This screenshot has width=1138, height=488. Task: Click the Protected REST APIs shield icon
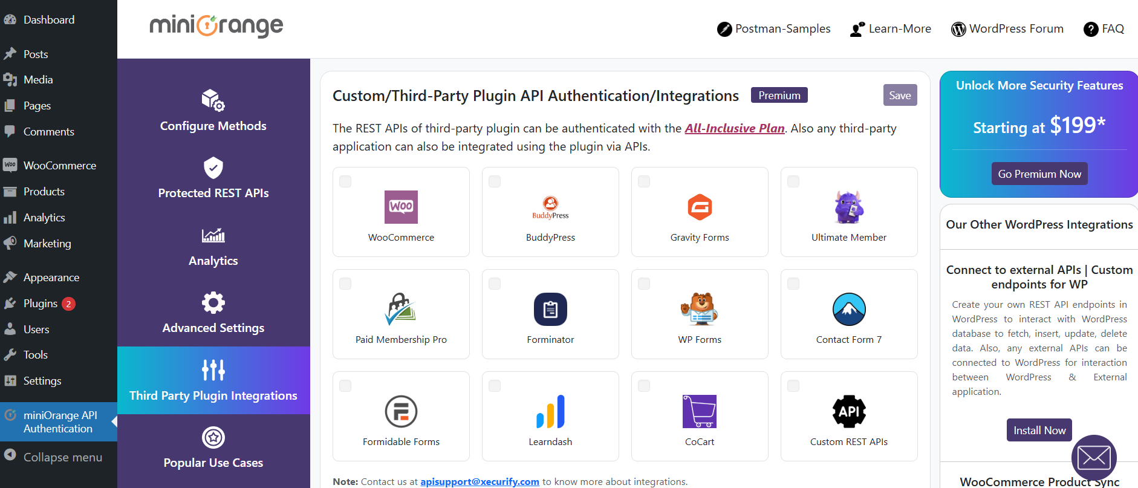click(x=213, y=168)
